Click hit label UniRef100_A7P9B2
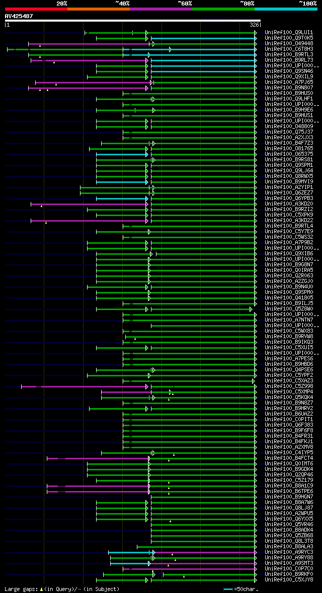Viewport: 322px width, 593px height. pos(289,243)
